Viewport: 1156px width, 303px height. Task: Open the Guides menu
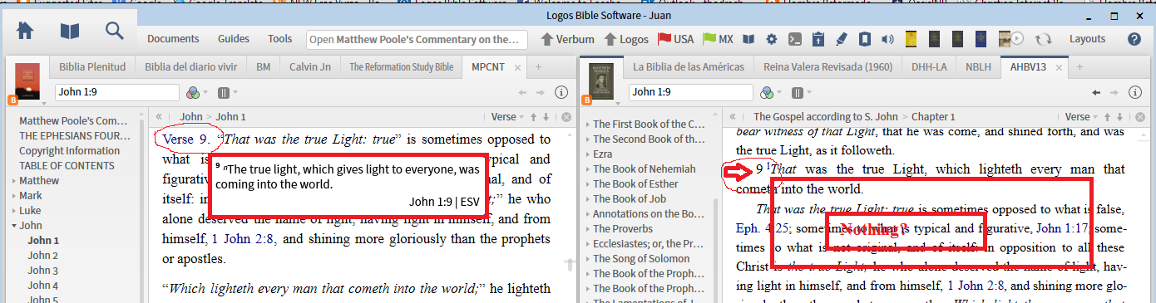pos(234,39)
